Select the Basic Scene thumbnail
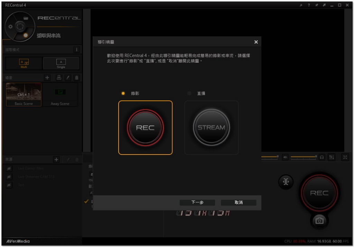Screen dimensions: 354x247 coord(24,95)
